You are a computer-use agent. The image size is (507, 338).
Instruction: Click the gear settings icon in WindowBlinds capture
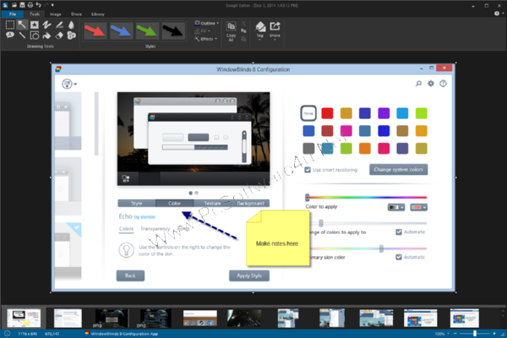431,84
